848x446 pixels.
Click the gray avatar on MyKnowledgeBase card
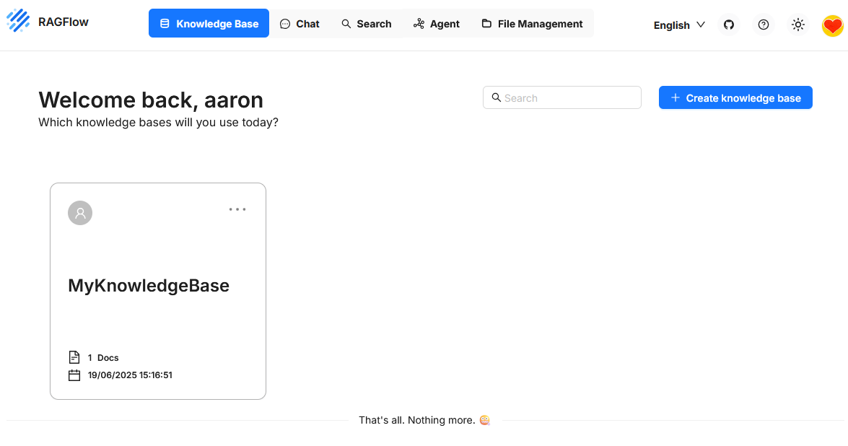(x=80, y=213)
